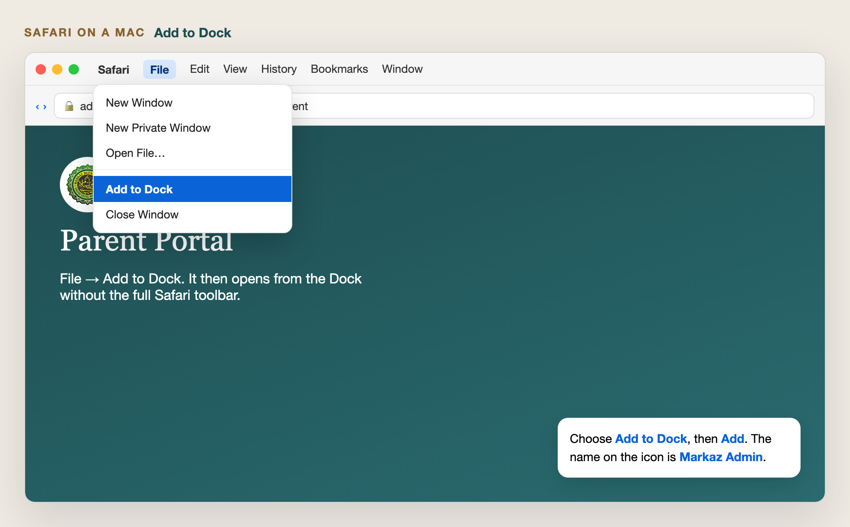Image resolution: width=850 pixels, height=527 pixels.
Task: Click the 'File → Add to Dock' instruction text
Action: coord(211,287)
